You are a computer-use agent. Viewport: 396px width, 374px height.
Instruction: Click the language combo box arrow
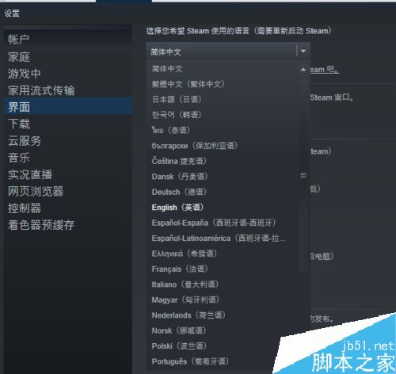point(303,51)
